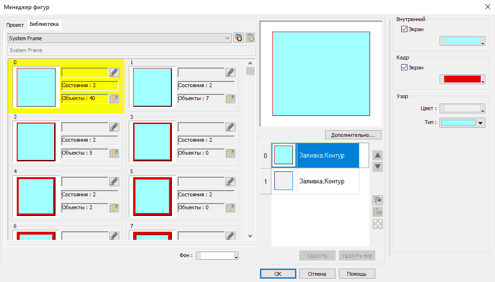Select shape 1 thumbnail in library

tap(153, 88)
